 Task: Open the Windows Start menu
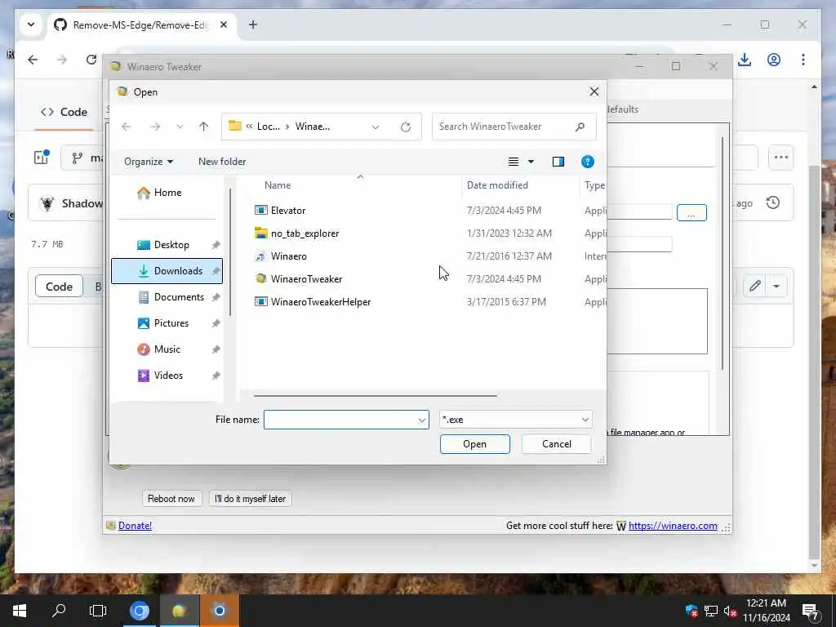click(20, 611)
